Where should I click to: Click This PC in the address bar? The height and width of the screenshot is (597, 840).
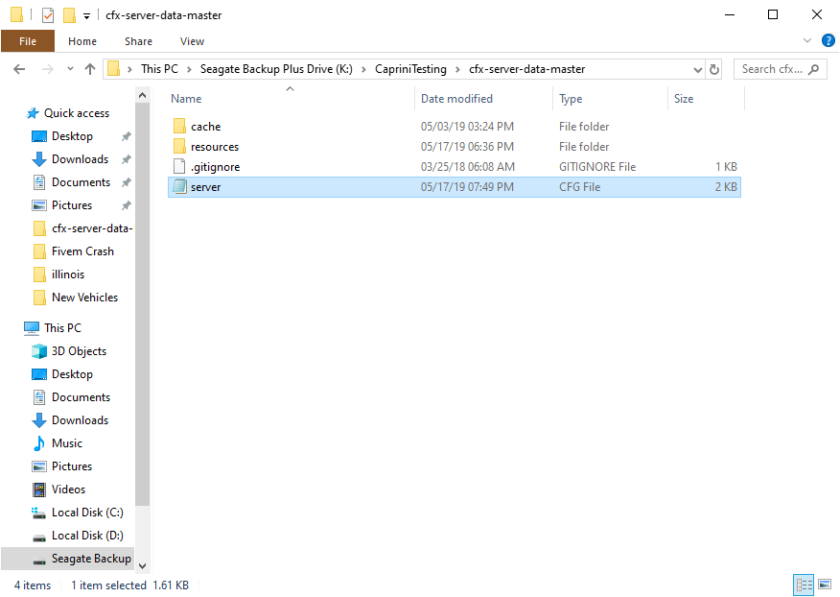tap(159, 69)
